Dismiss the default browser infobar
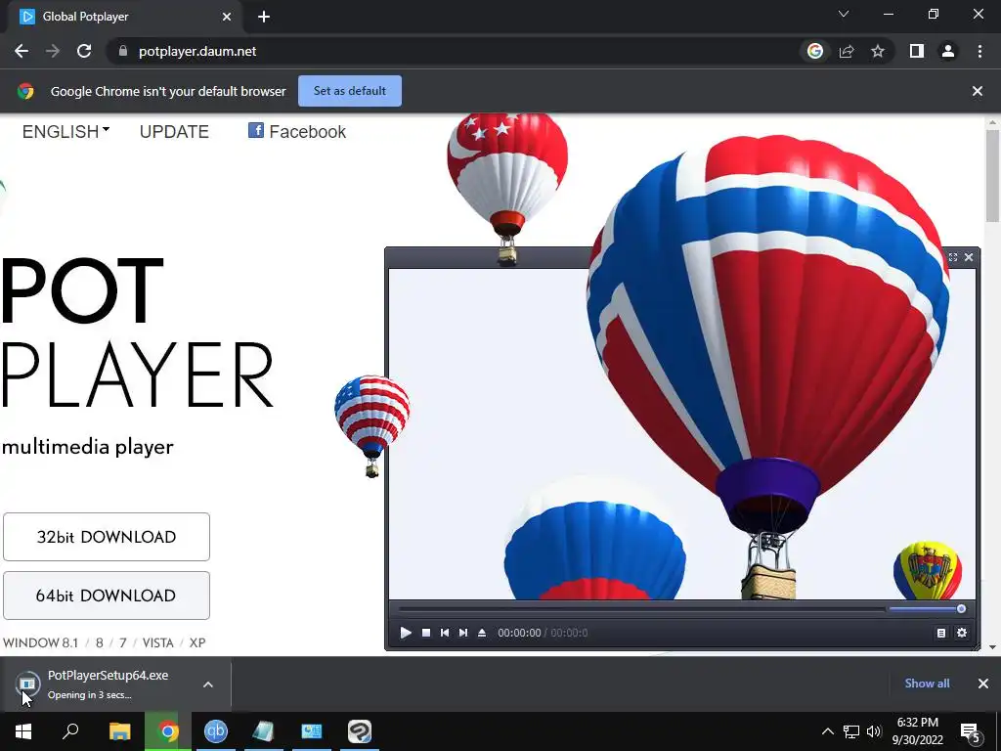The width and height of the screenshot is (1001, 751). [978, 91]
